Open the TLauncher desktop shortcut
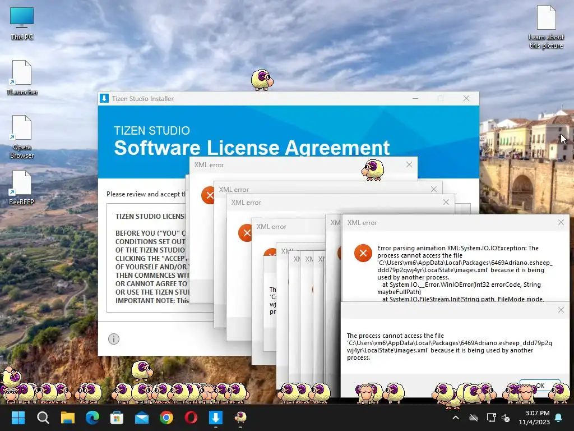 pyautogui.click(x=22, y=77)
